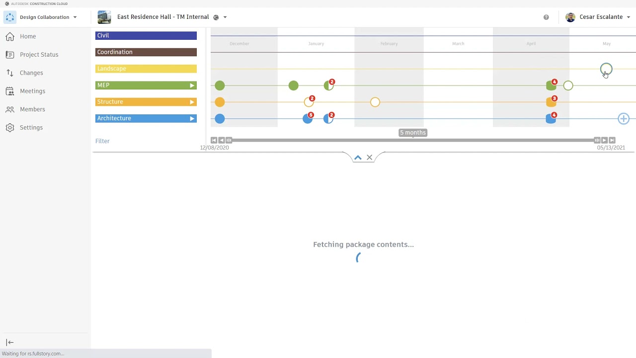Screen dimensions: 636x358
Task: Open Cesar Escalante user menu
Action: click(604, 17)
